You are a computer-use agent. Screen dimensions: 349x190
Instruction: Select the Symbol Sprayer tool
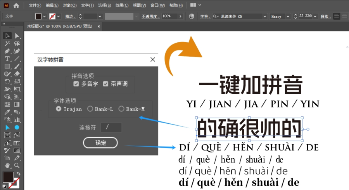pyautogui.click(x=7, y=120)
